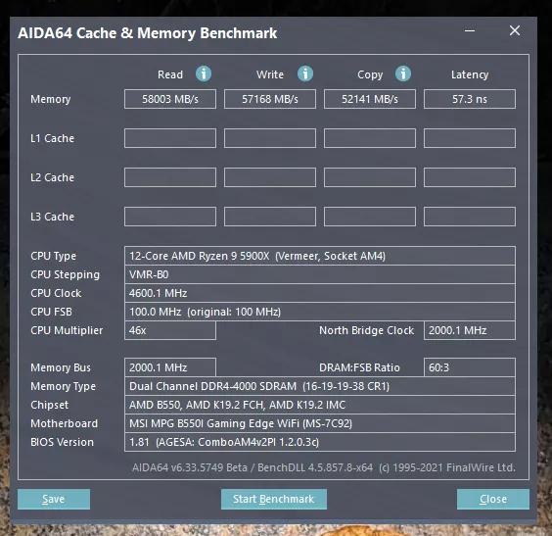Click the CPU Multiplier value 46x
Image resolution: width=552 pixels, height=536 pixels.
(x=170, y=330)
